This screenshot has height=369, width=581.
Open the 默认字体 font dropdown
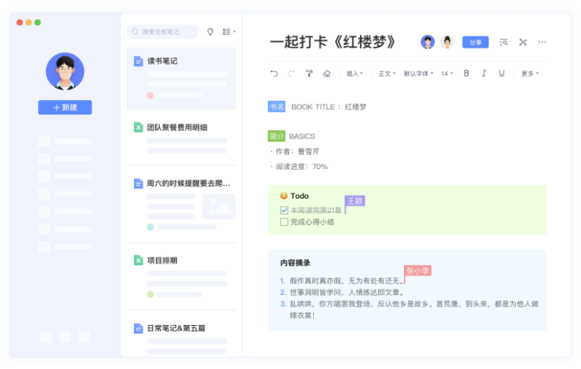pyautogui.click(x=418, y=73)
